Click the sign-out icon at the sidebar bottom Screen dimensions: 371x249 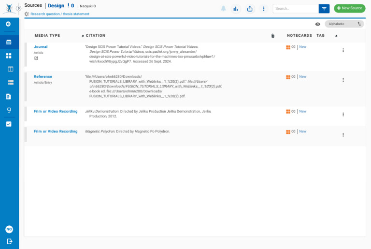click(9, 241)
